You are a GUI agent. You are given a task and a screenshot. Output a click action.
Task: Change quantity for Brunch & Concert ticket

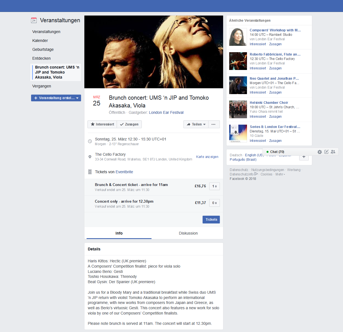coord(215,186)
